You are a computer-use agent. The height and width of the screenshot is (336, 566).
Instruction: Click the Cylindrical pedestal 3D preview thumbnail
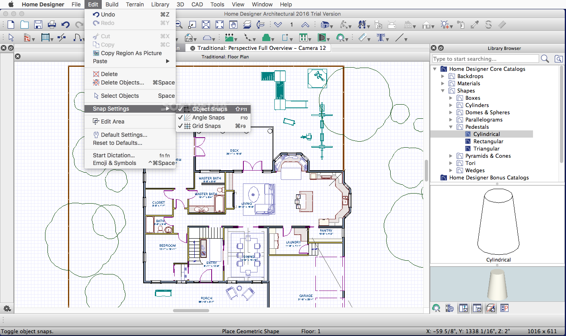(498, 284)
